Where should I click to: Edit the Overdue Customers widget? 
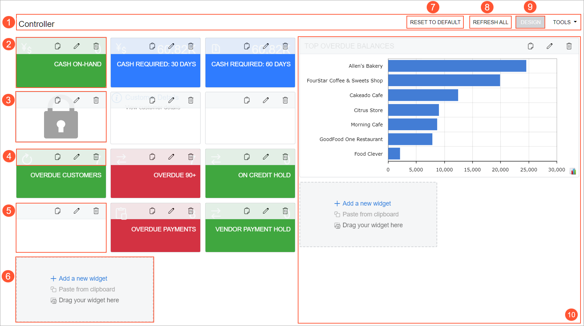(77, 157)
